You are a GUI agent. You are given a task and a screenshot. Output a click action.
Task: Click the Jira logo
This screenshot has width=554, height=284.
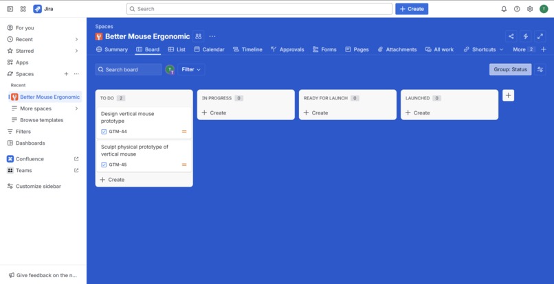tap(43, 9)
